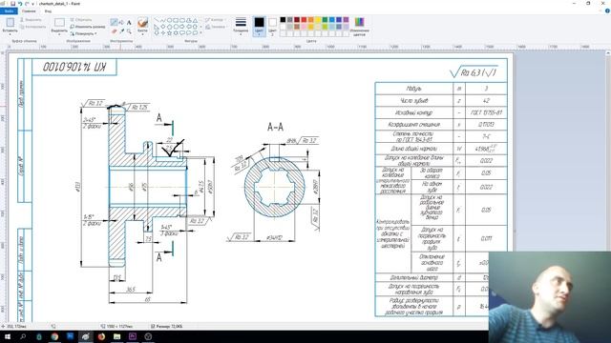Open Paint's help question icon
This screenshot has height=343, width=611.
tap(607, 10)
